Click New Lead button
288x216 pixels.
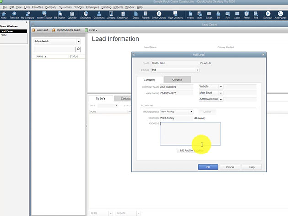[x=40, y=30]
